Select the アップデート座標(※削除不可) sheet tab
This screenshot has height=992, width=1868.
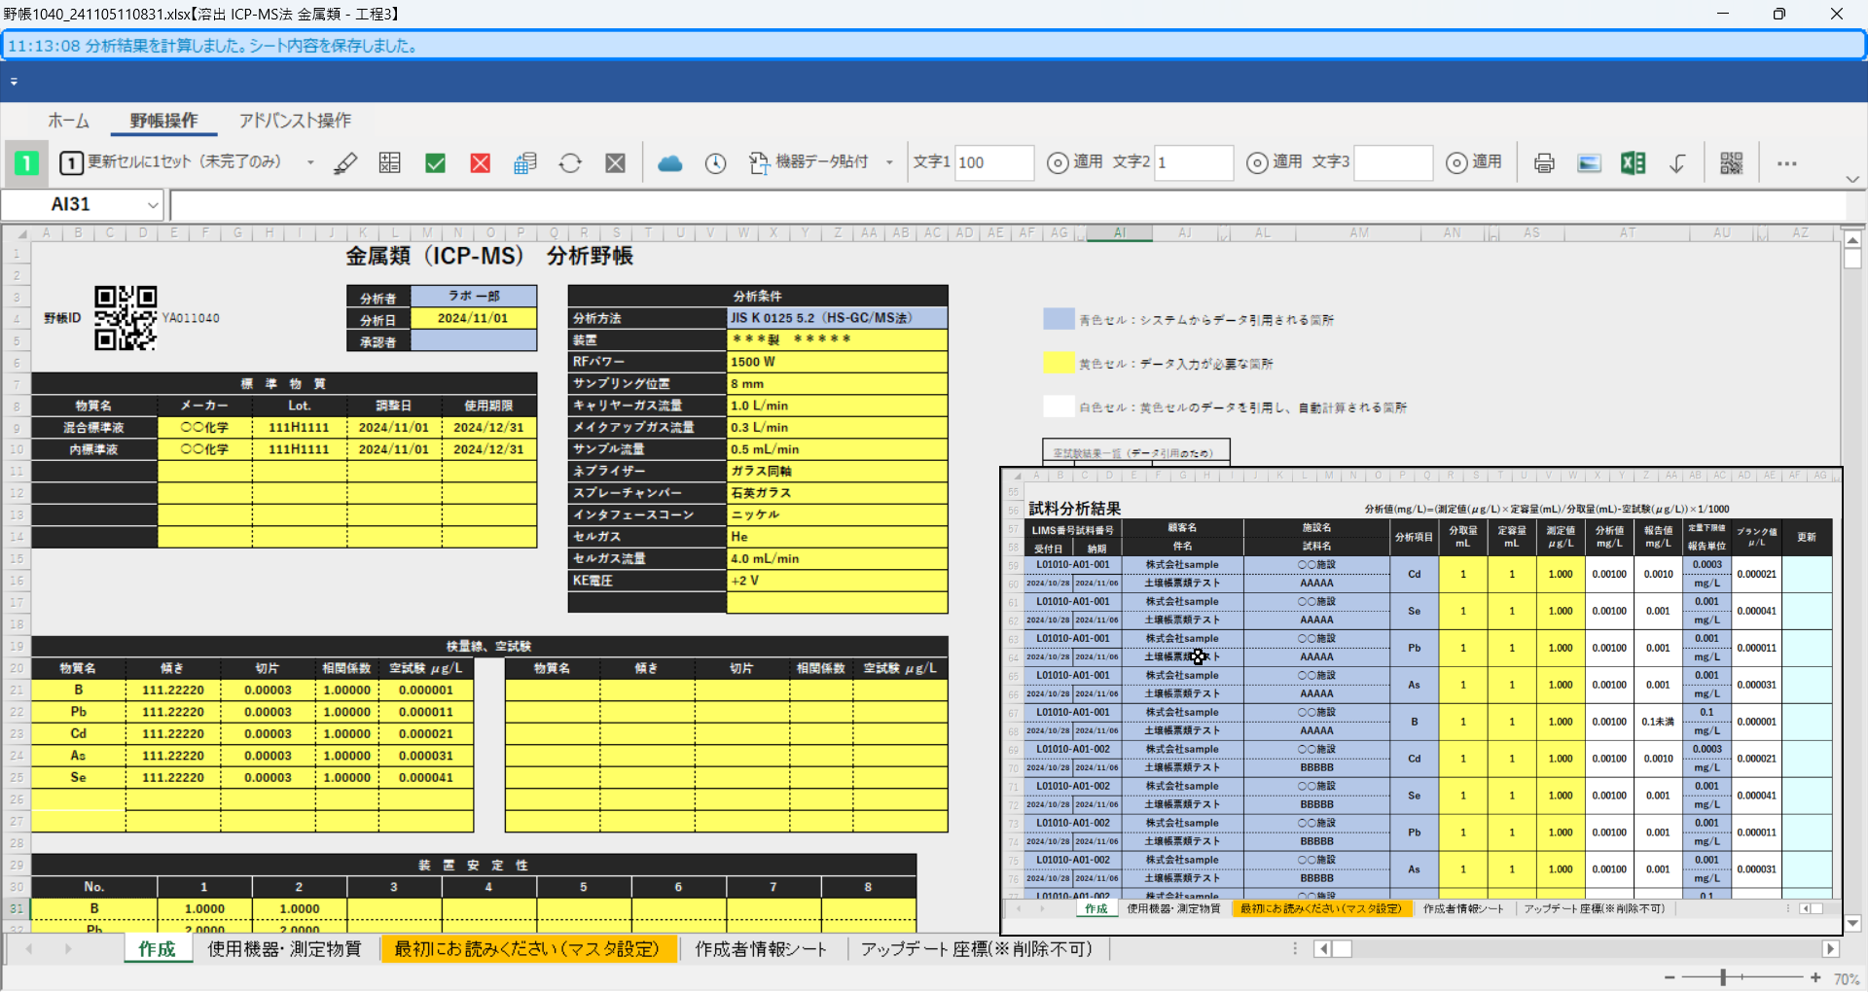976,949
